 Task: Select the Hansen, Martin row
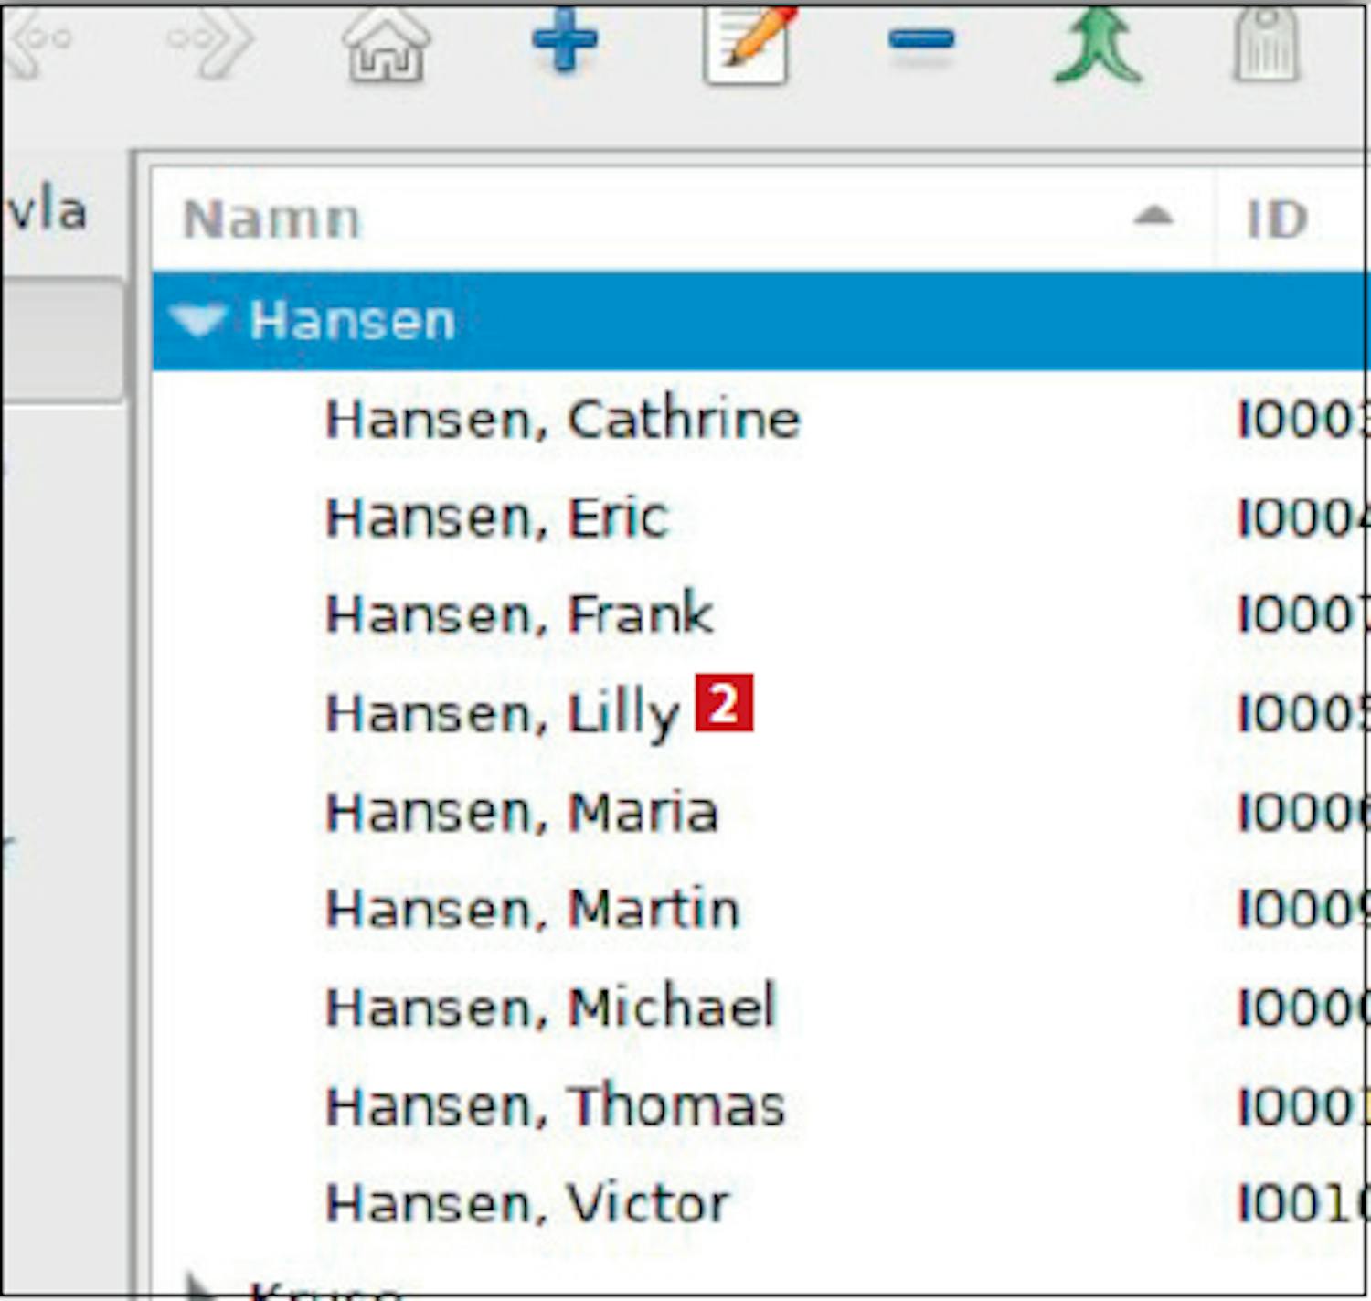point(532,910)
